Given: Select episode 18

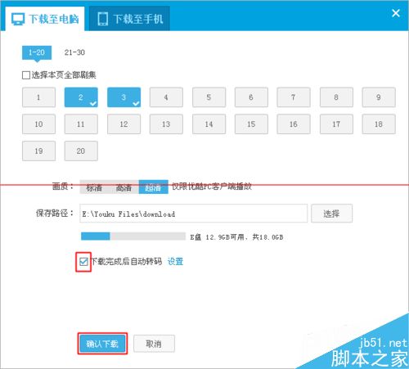Looking at the screenshot, I should (x=379, y=124).
